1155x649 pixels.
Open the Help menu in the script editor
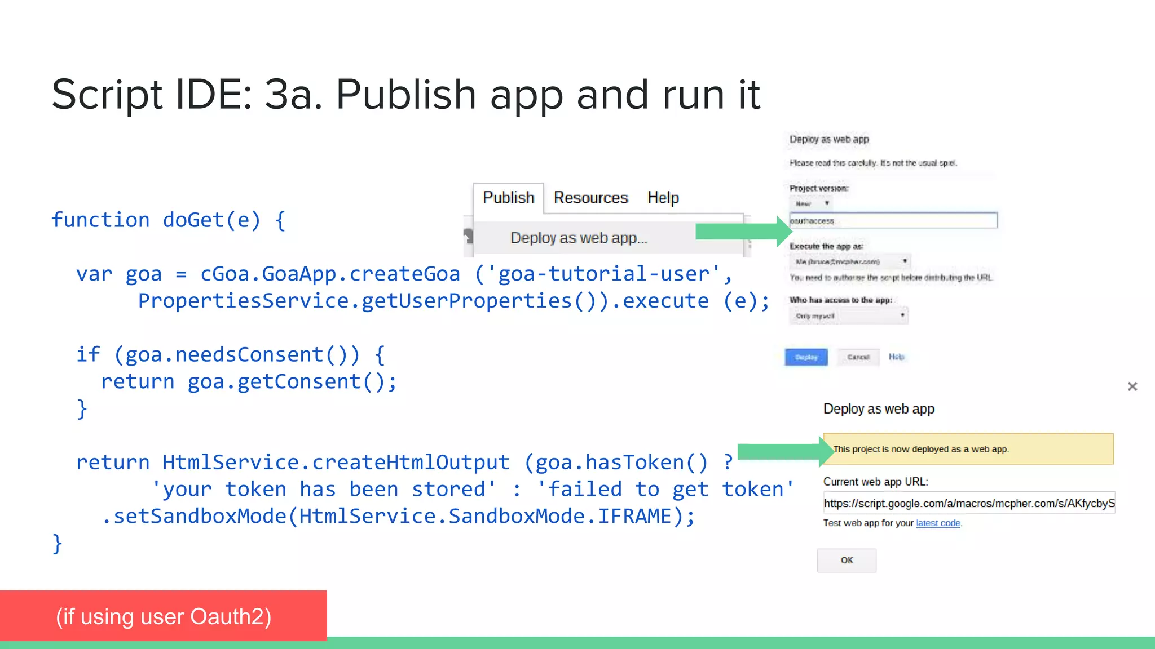(x=663, y=198)
